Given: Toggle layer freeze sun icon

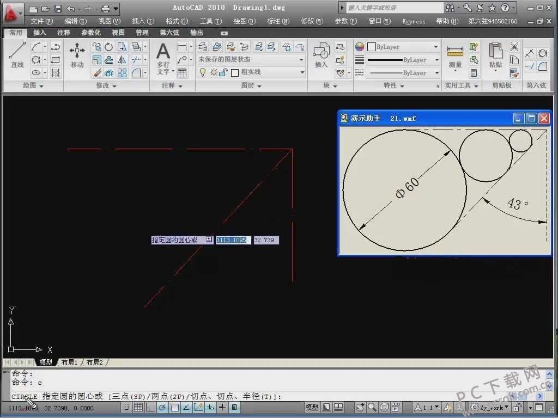Looking at the screenshot, I should click(x=214, y=72).
